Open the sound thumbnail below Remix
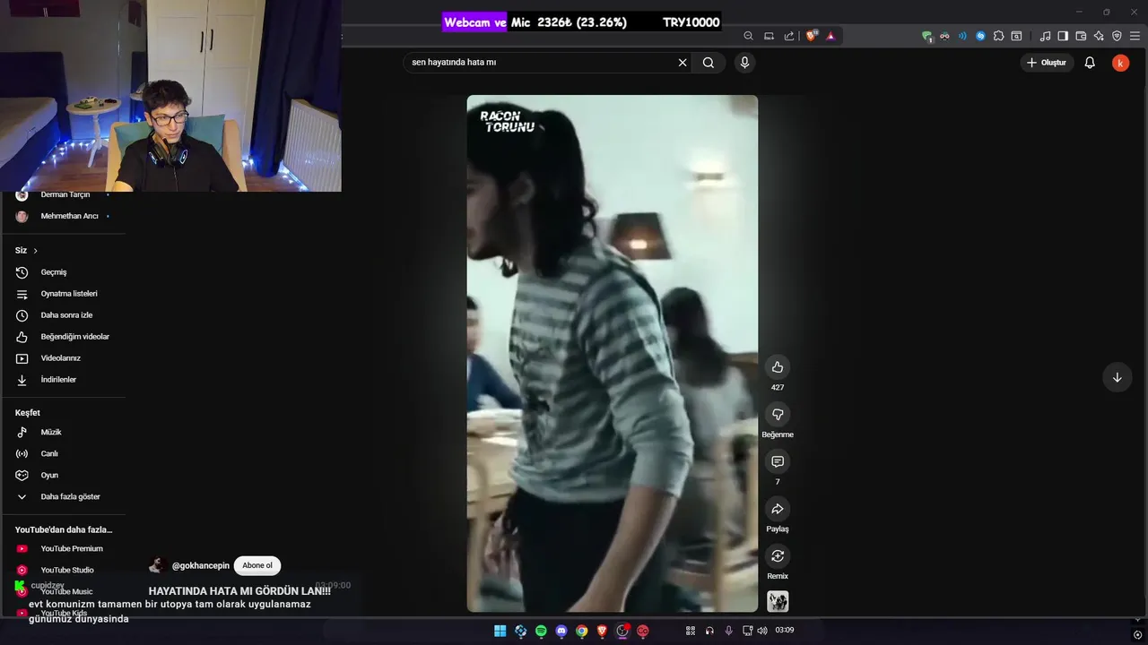 [778, 601]
